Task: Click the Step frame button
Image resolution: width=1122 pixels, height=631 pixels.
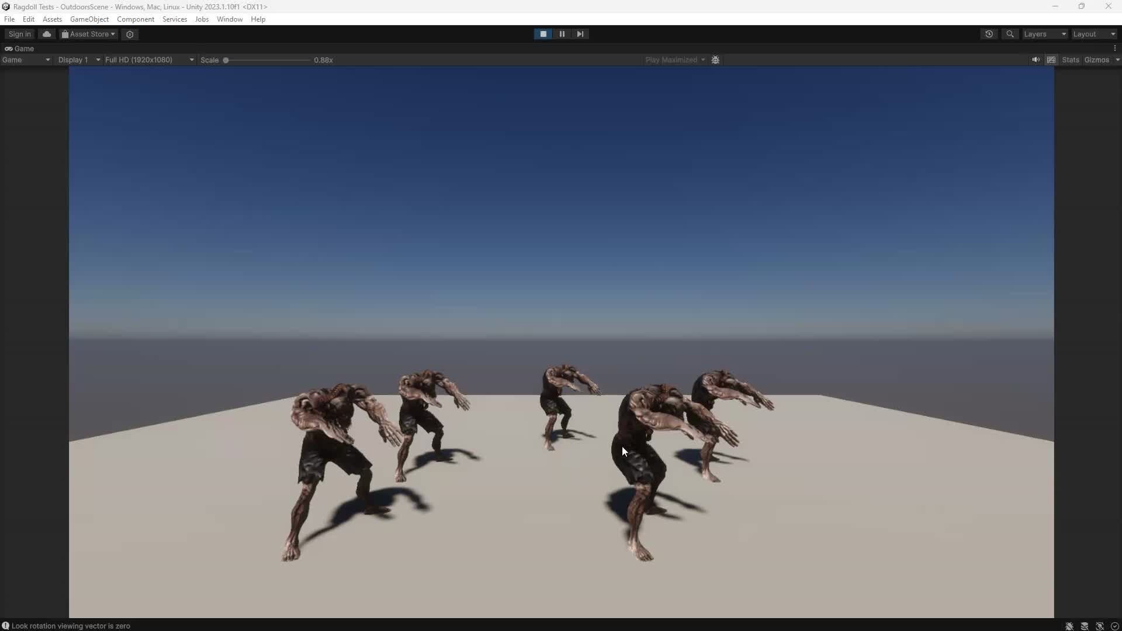Action: (580, 34)
